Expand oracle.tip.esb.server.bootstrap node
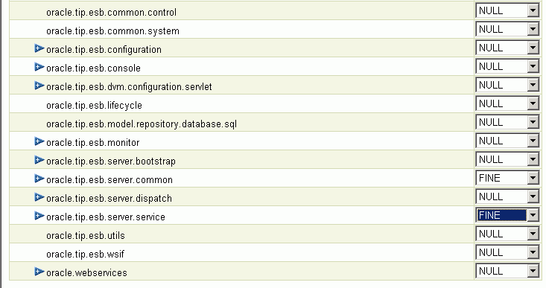Image resolution: width=546 pixels, height=288 pixels. point(39,160)
